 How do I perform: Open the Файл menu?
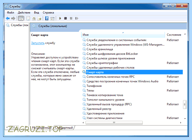click(x=11, y=13)
